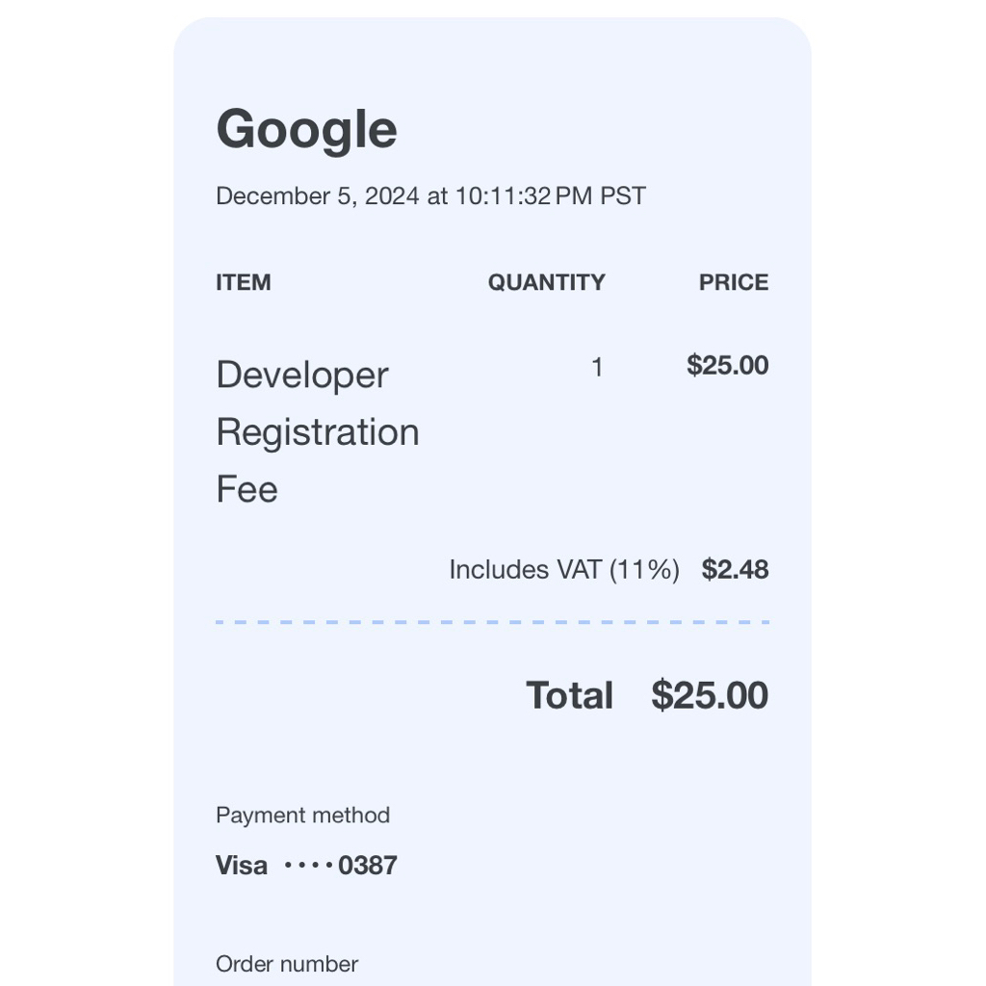986x986 pixels.
Task: Click the $25.00 total amount
Action: (710, 695)
